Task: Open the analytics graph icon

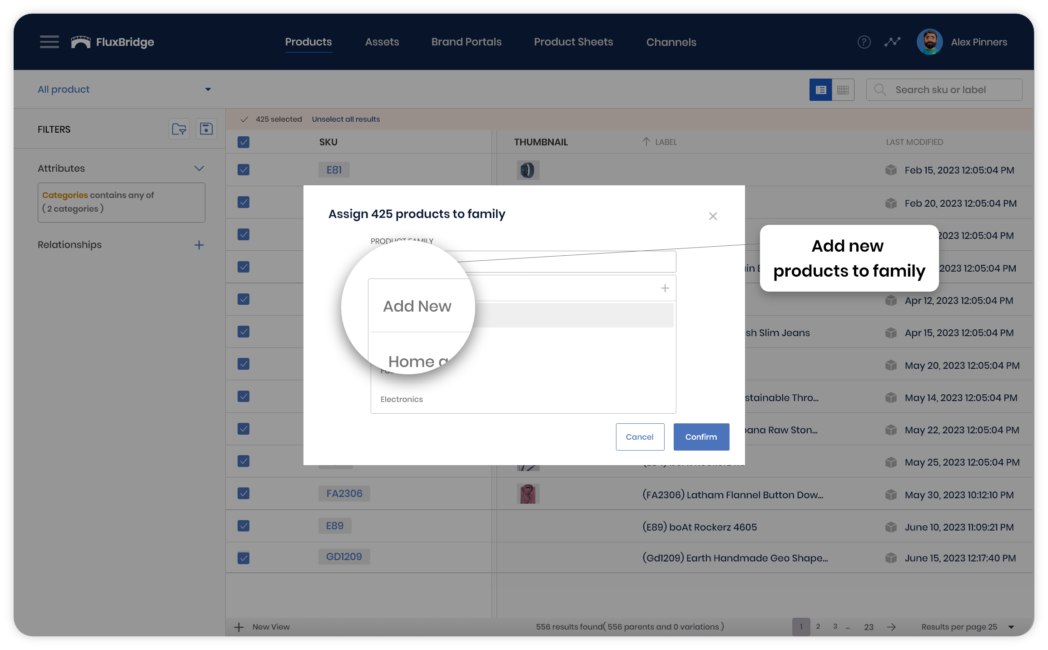Action: [x=892, y=42]
